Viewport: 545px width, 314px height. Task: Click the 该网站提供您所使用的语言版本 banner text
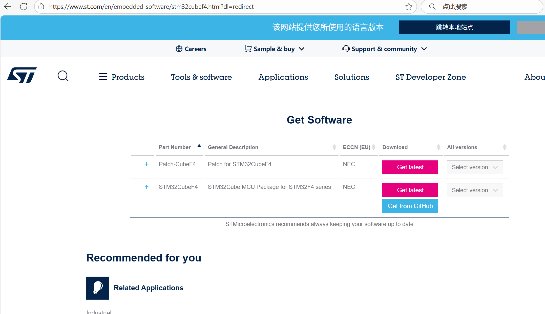pyautogui.click(x=328, y=27)
